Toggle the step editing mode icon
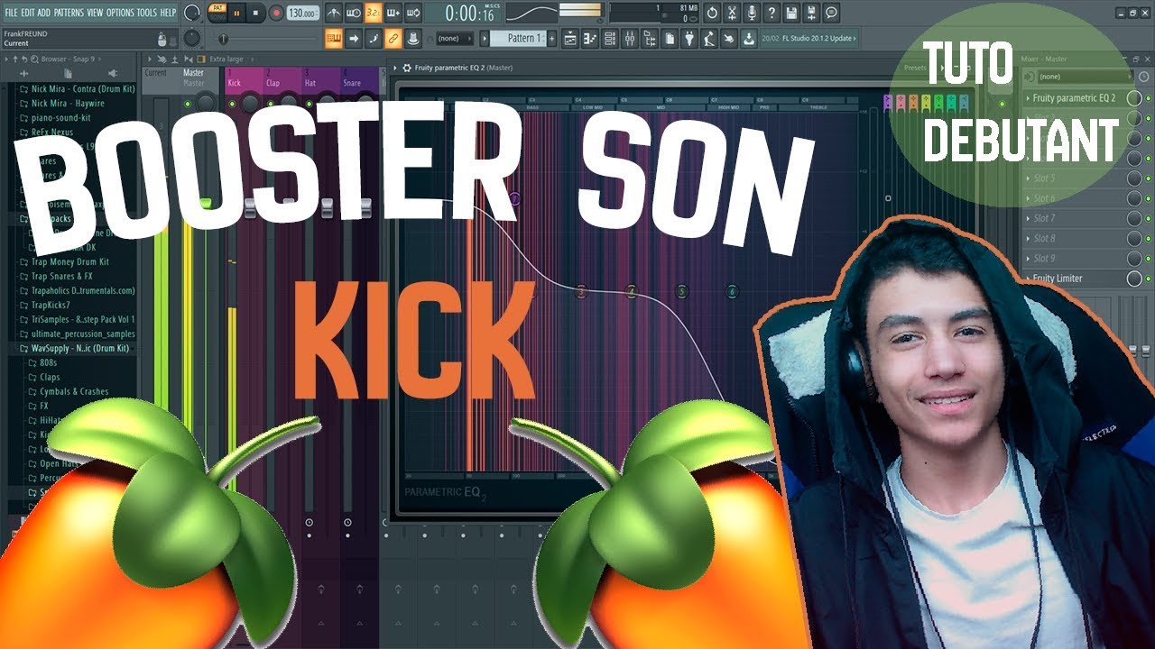 click(374, 39)
